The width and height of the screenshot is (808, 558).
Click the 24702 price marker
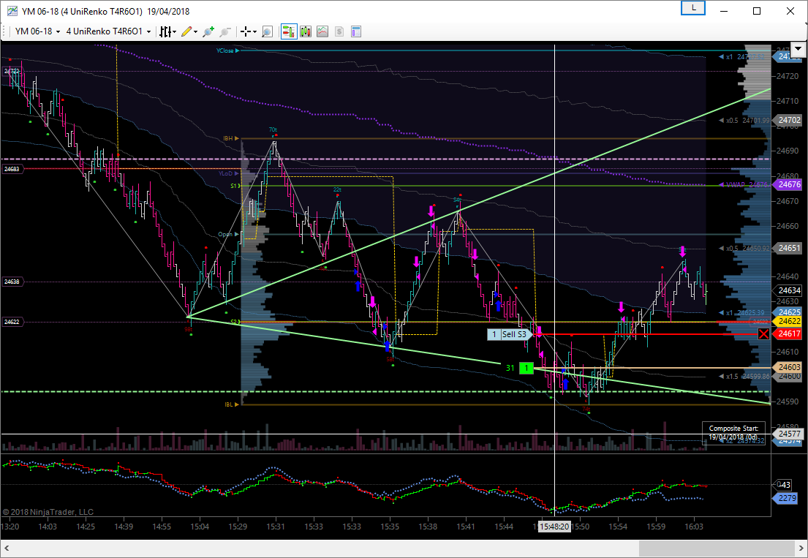click(789, 120)
